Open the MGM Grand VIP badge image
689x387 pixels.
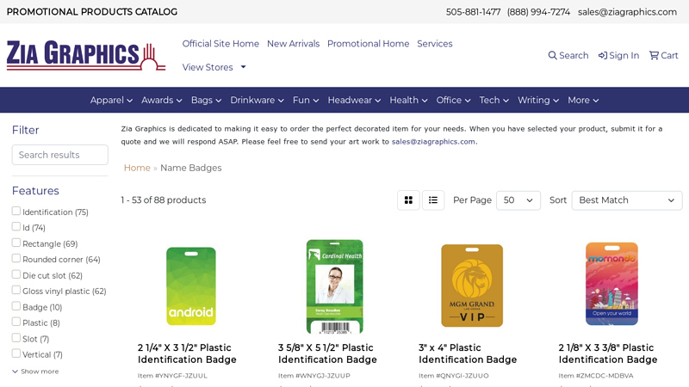coord(471,286)
